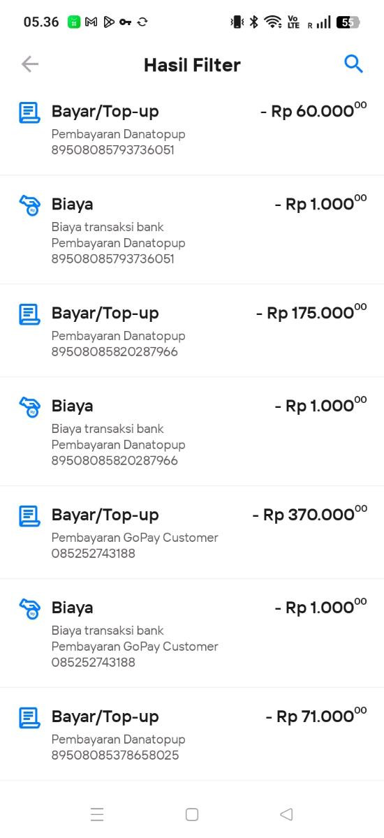Tap fee icon for GoPay Customer Biaya
The width and height of the screenshot is (384, 838).
point(29,609)
